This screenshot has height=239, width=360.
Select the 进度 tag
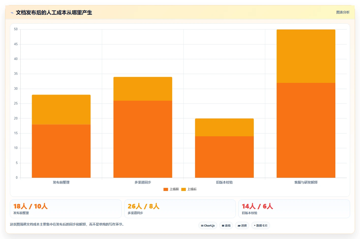pyautogui.click(x=242, y=226)
